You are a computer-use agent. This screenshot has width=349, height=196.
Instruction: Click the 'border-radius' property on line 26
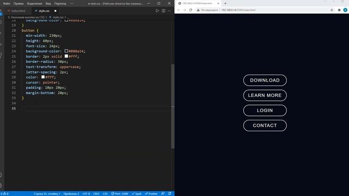[x=40, y=62]
